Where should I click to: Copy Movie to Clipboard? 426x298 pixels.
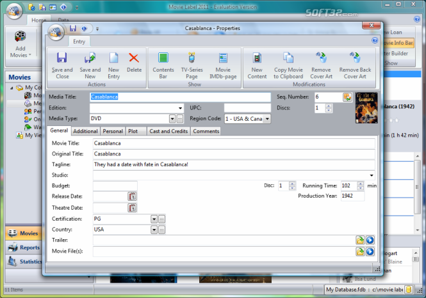pyautogui.click(x=288, y=66)
